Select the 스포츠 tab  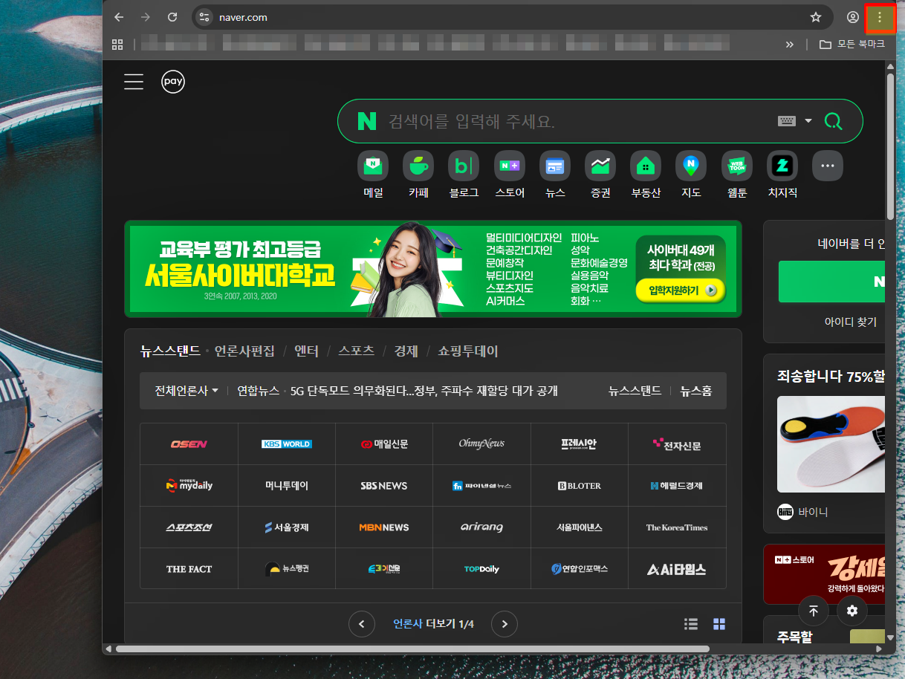click(x=356, y=351)
